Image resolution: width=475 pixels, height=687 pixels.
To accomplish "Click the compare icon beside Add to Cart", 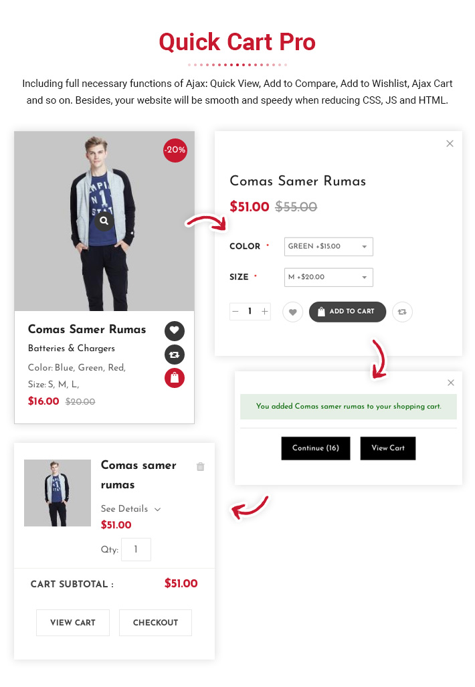I will click(x=402, y=312).
